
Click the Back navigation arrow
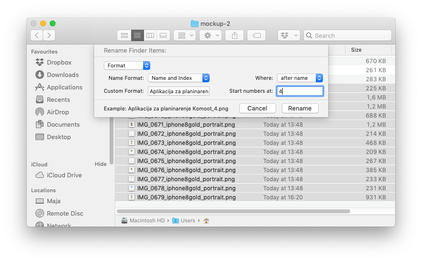pos(37,35)
